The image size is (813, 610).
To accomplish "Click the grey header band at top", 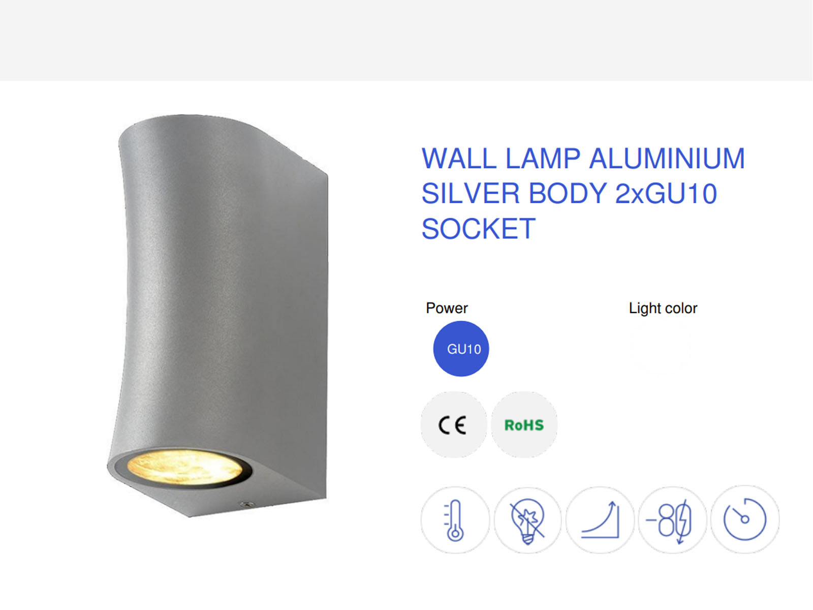I will [x=407, y=40].
